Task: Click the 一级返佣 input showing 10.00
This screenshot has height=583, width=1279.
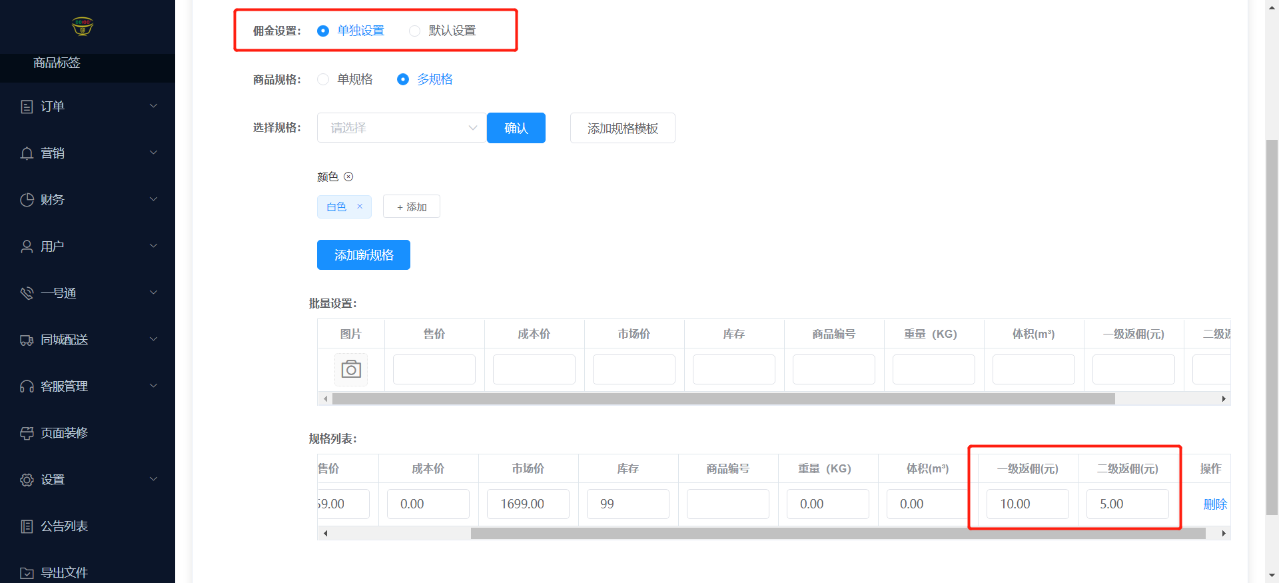Action: (1027, 504)
